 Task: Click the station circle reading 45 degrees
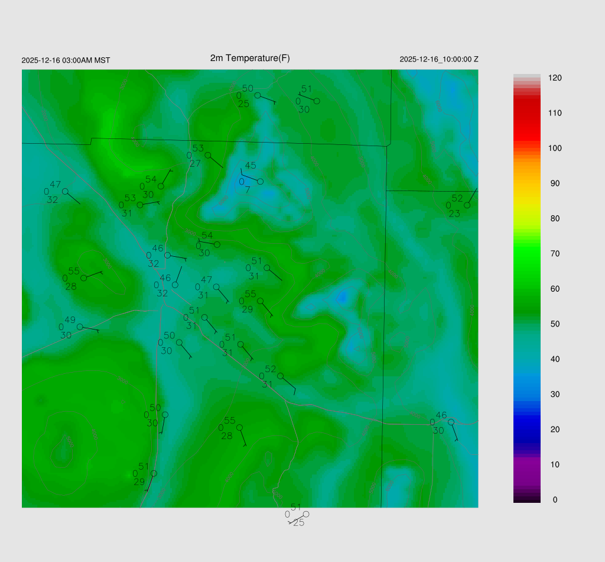pos(260,182)
